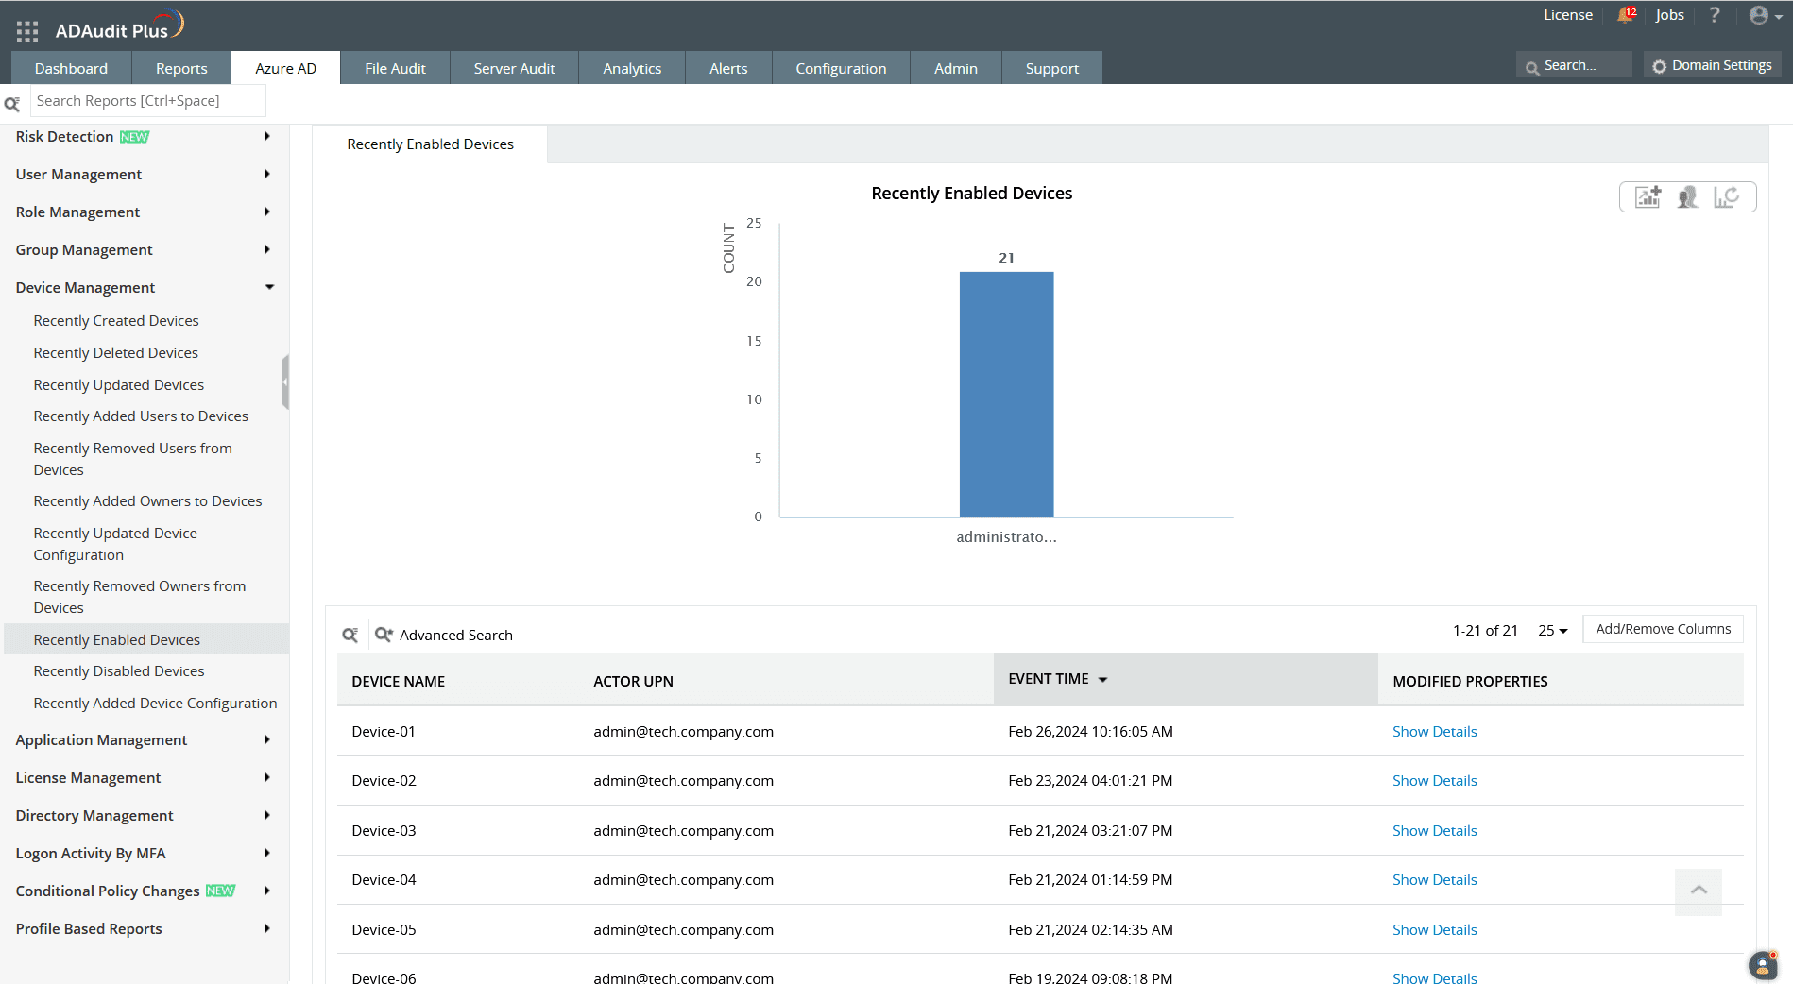
Task: Click the Device-01 name cell
Action: coord(384,732)
